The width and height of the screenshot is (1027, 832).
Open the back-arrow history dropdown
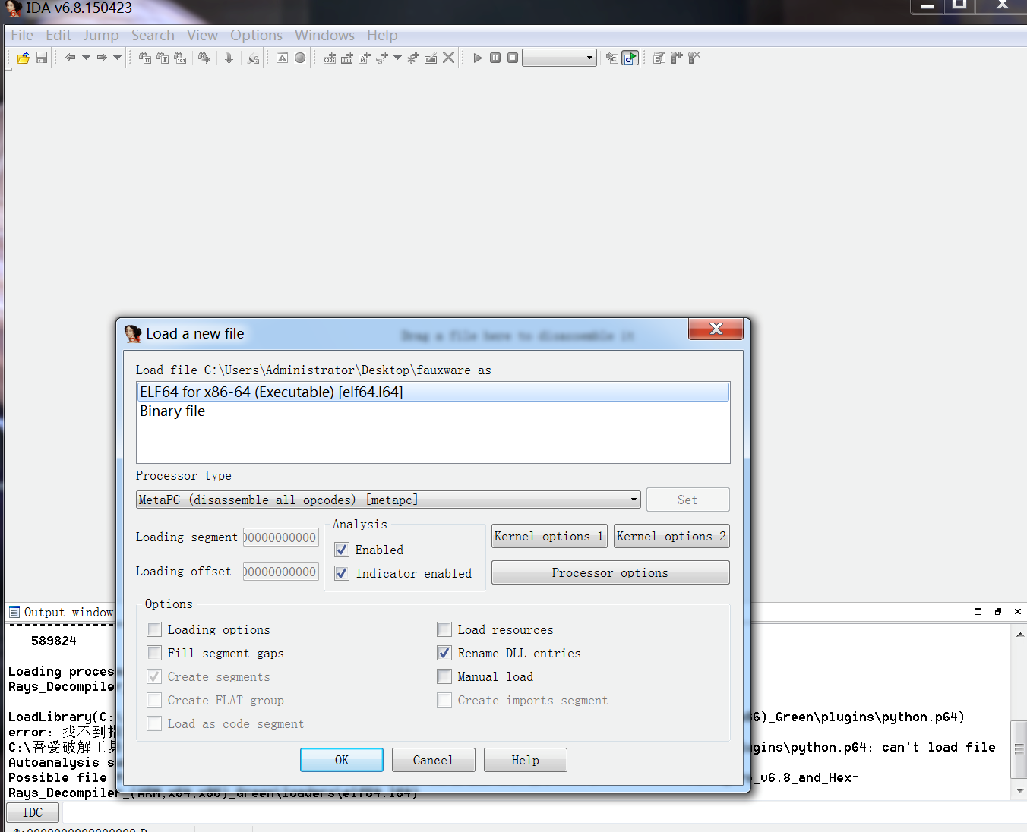[86, 58]
